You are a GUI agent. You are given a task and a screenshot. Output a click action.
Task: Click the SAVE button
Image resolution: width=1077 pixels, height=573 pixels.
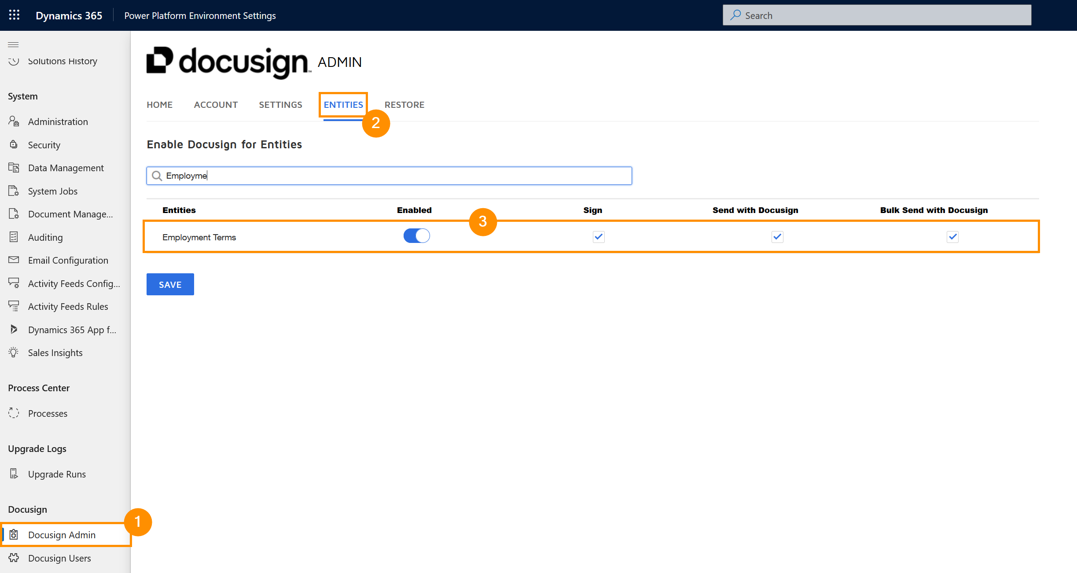[170, 284]
